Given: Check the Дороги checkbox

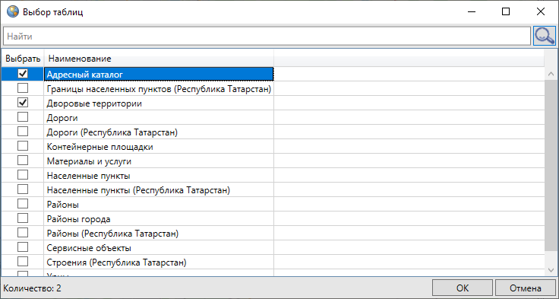Looking at the screenshot, I should click(23, 117).
